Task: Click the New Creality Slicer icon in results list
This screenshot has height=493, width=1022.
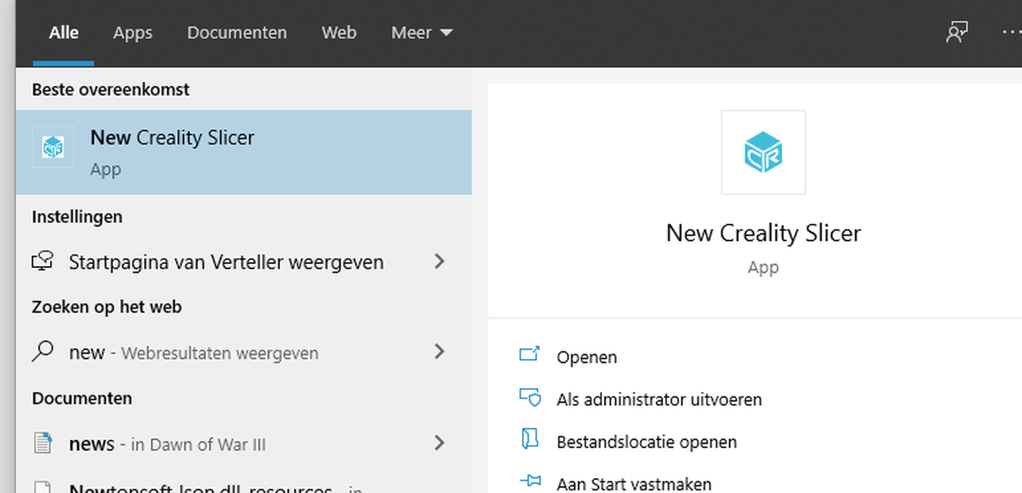Action: (53, 148)
